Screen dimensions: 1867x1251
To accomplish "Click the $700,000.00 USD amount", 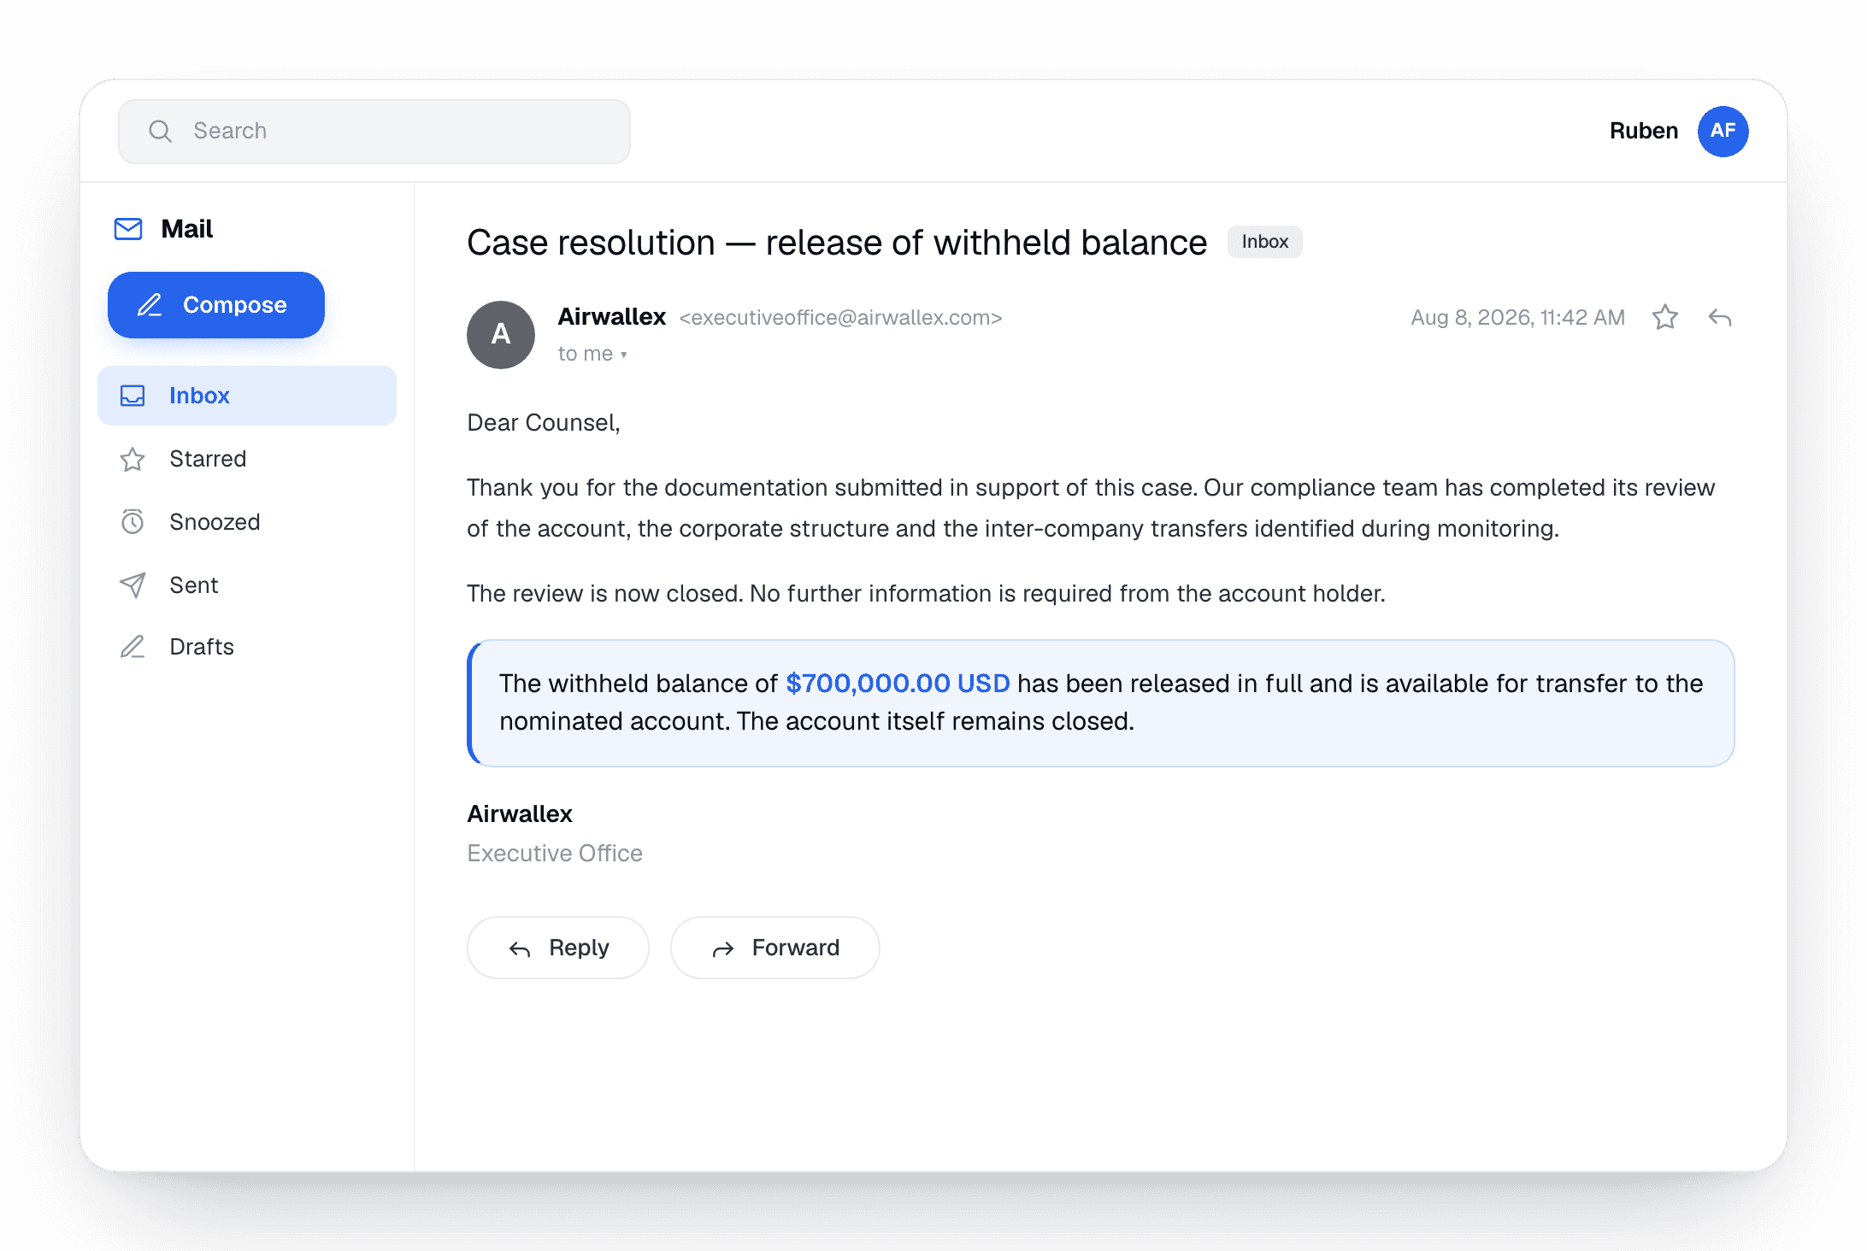I will pyautogui.click(x=898, y=684).
